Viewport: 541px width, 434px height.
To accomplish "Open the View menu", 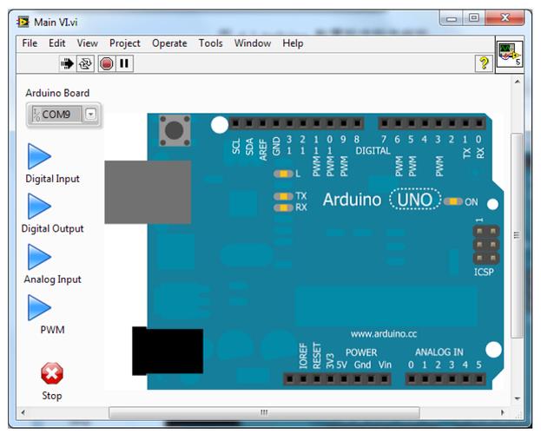I will pyautogui.click(x=88, y=43).
